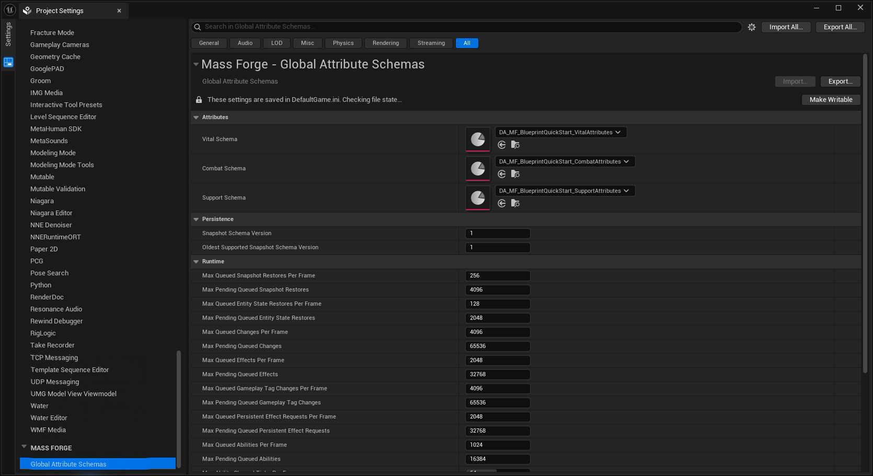Edit Max Queued Entity State Restores Per Frame value
873x476 pixels.
point(498,304)
